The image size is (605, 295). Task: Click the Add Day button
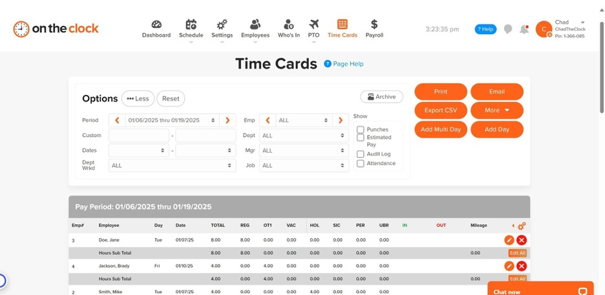[497, 129]
